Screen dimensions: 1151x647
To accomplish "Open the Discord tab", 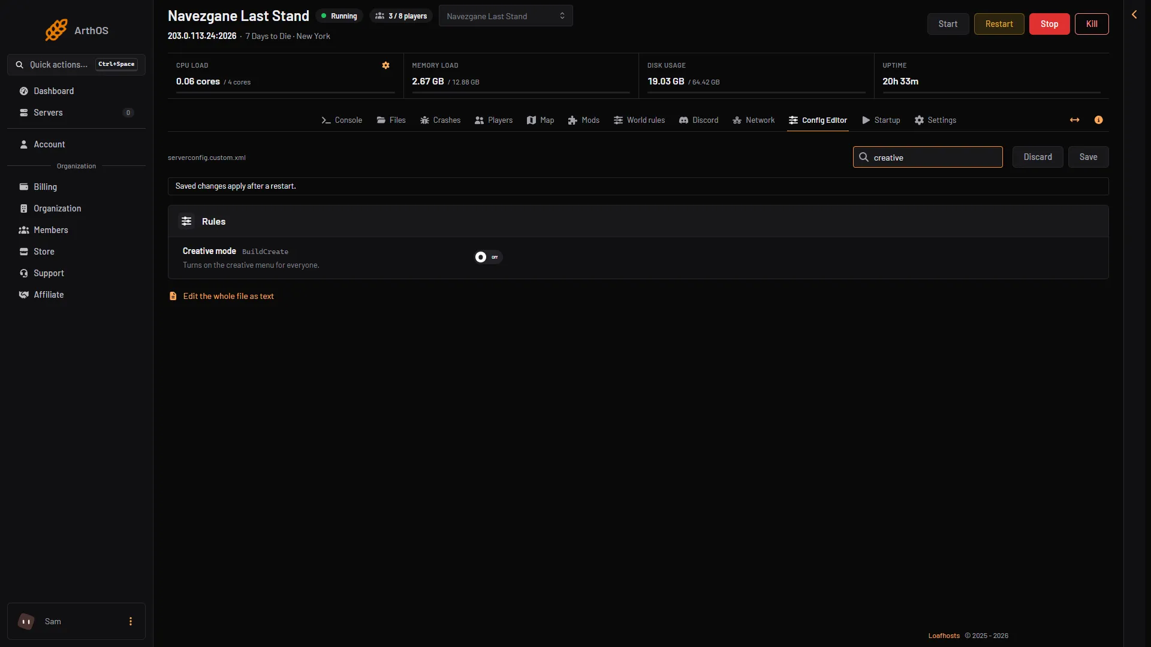I will click(x=698, y=120).
